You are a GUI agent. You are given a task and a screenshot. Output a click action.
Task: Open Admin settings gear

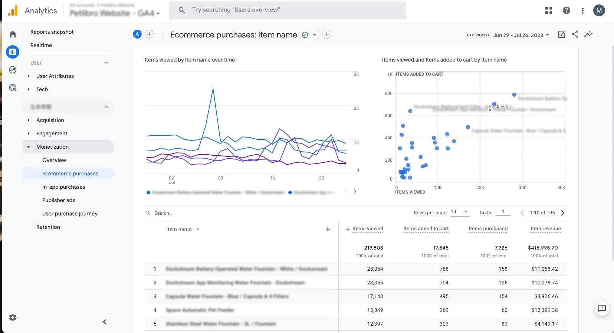click(13, 317)
